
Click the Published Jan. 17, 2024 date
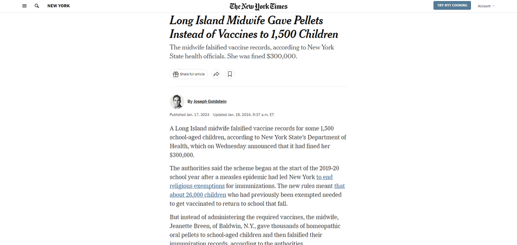coord(189,114)
